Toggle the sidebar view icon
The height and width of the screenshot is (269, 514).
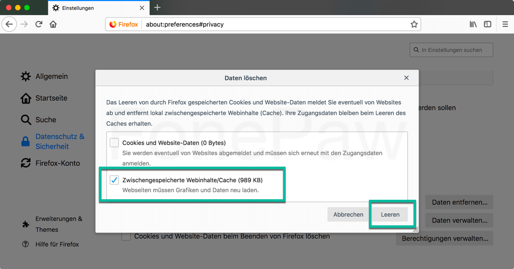click(487, 24)
